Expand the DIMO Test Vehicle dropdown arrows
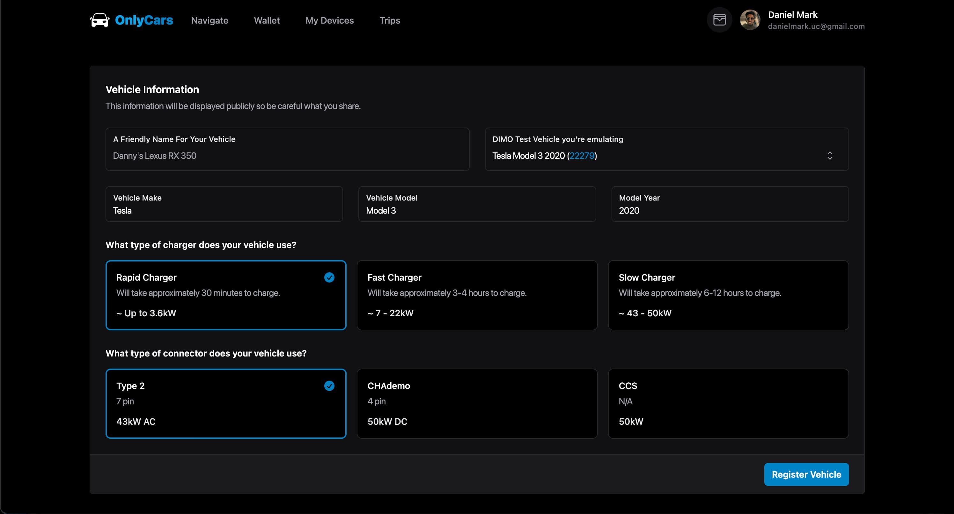Viewport: 954px width, 514px height. click(830, 156)
